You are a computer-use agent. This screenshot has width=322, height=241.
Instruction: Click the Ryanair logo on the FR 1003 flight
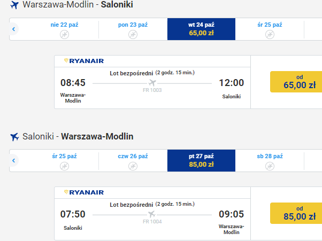point(84,61)
